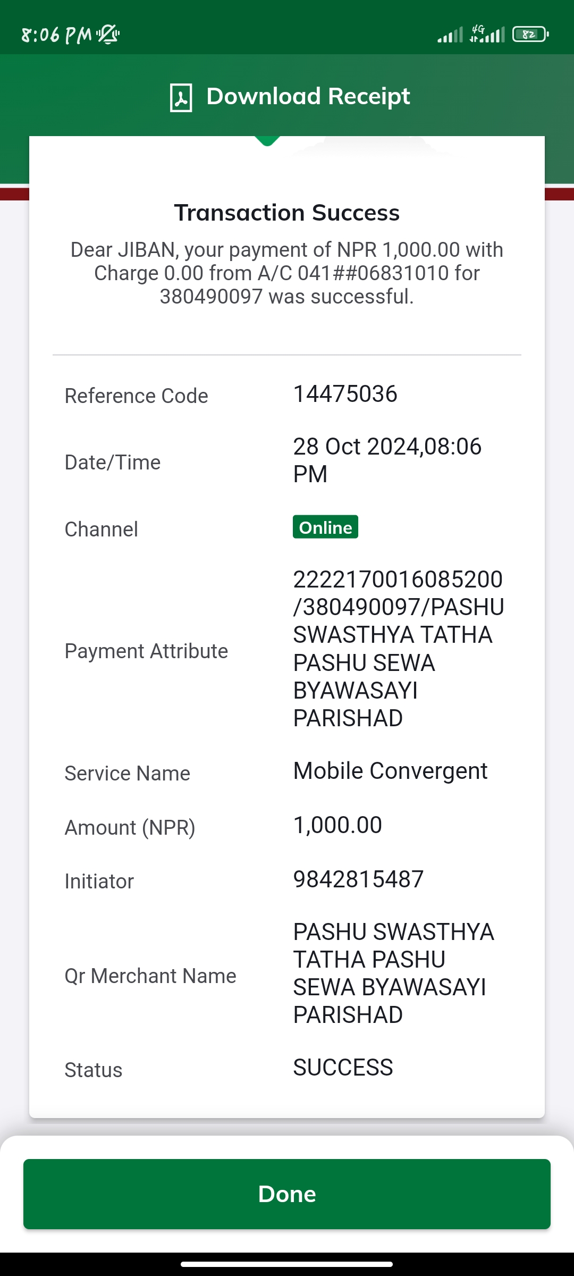Tap the clock in the status bar

(56, 35)
